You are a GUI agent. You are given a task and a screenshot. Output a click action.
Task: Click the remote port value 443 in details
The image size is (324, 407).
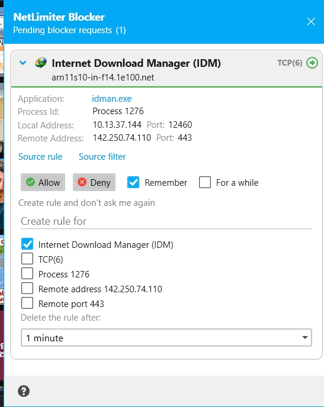[185, 138]
